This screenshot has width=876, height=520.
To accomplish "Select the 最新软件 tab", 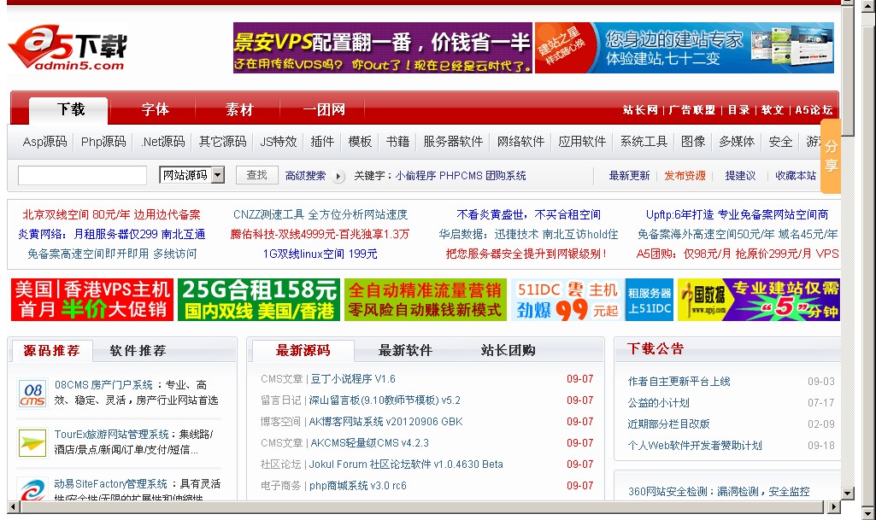I will 406,350.
